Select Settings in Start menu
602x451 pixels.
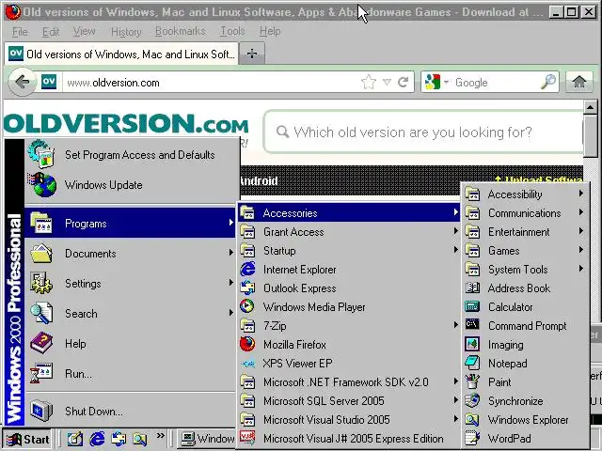[130, 284]
